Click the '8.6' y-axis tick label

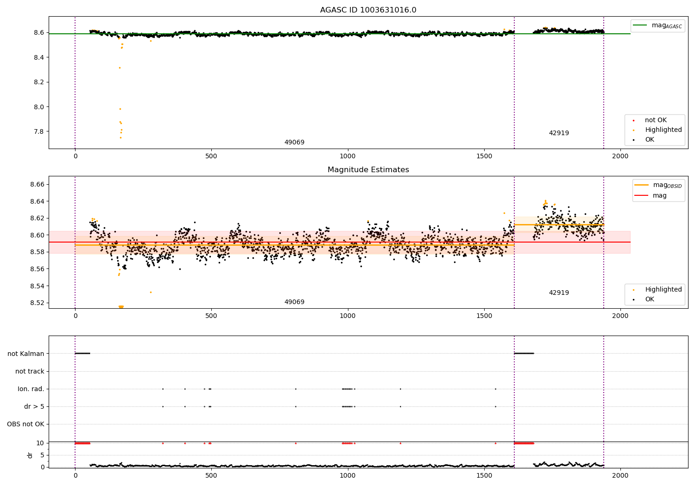39,33
